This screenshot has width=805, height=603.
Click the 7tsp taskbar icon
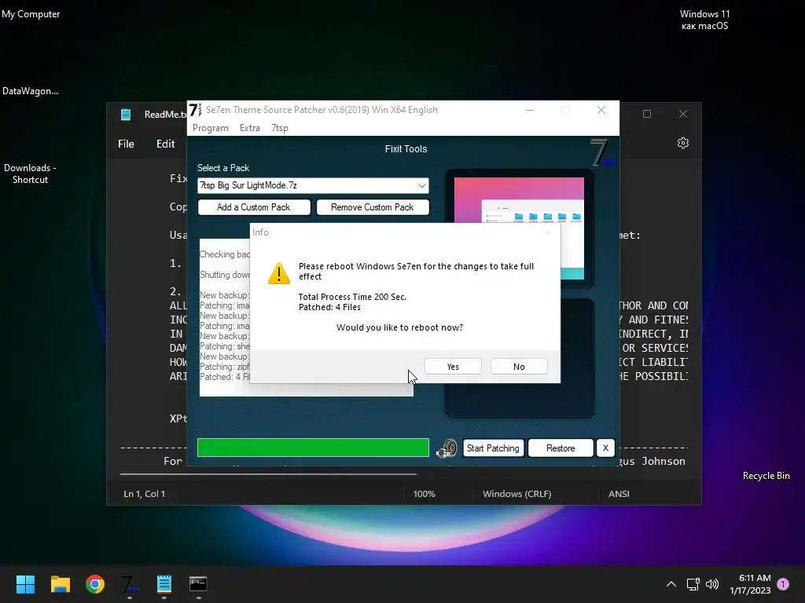[x=130, y=584]
